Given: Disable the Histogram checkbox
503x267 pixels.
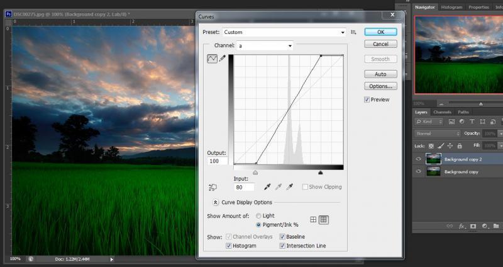Looking at the screenshot, I should (x=228, y=246).
